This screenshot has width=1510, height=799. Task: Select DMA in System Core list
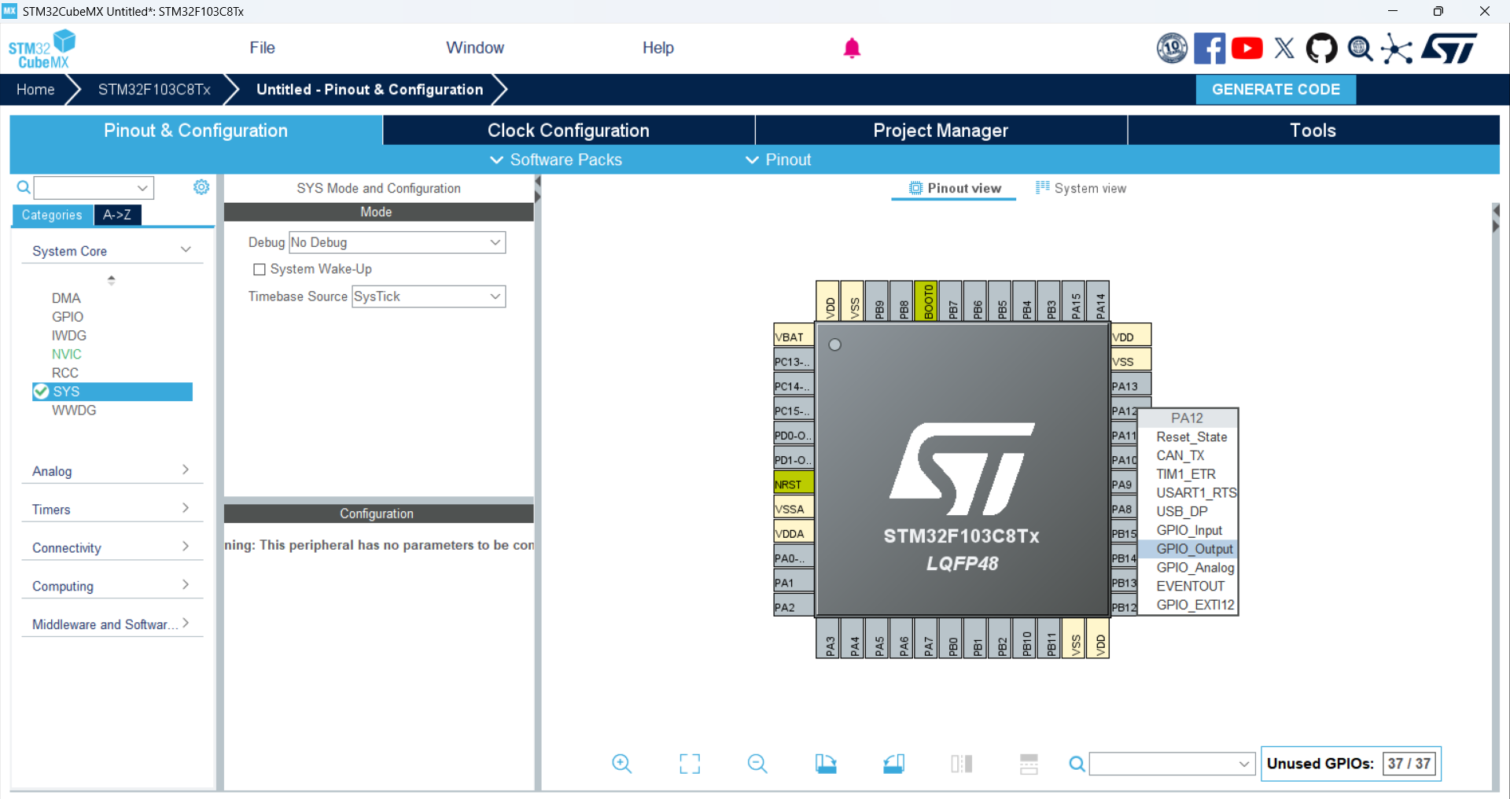(66, 298)
